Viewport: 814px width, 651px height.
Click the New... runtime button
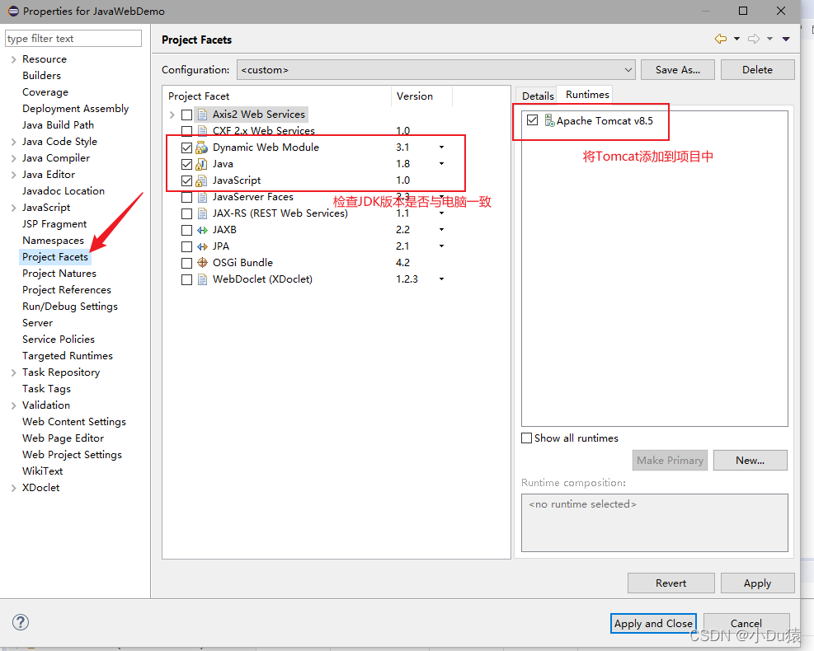[750, 460]
